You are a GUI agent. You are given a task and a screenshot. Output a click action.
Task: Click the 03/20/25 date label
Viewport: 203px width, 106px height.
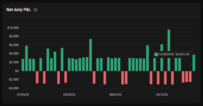point(69,95)
